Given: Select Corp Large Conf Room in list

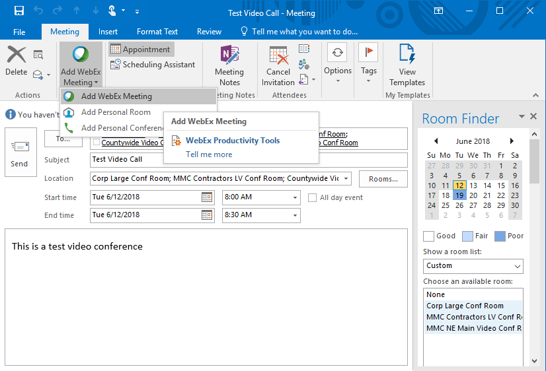Looking at the screenshot, I should [x=473, y=306].
